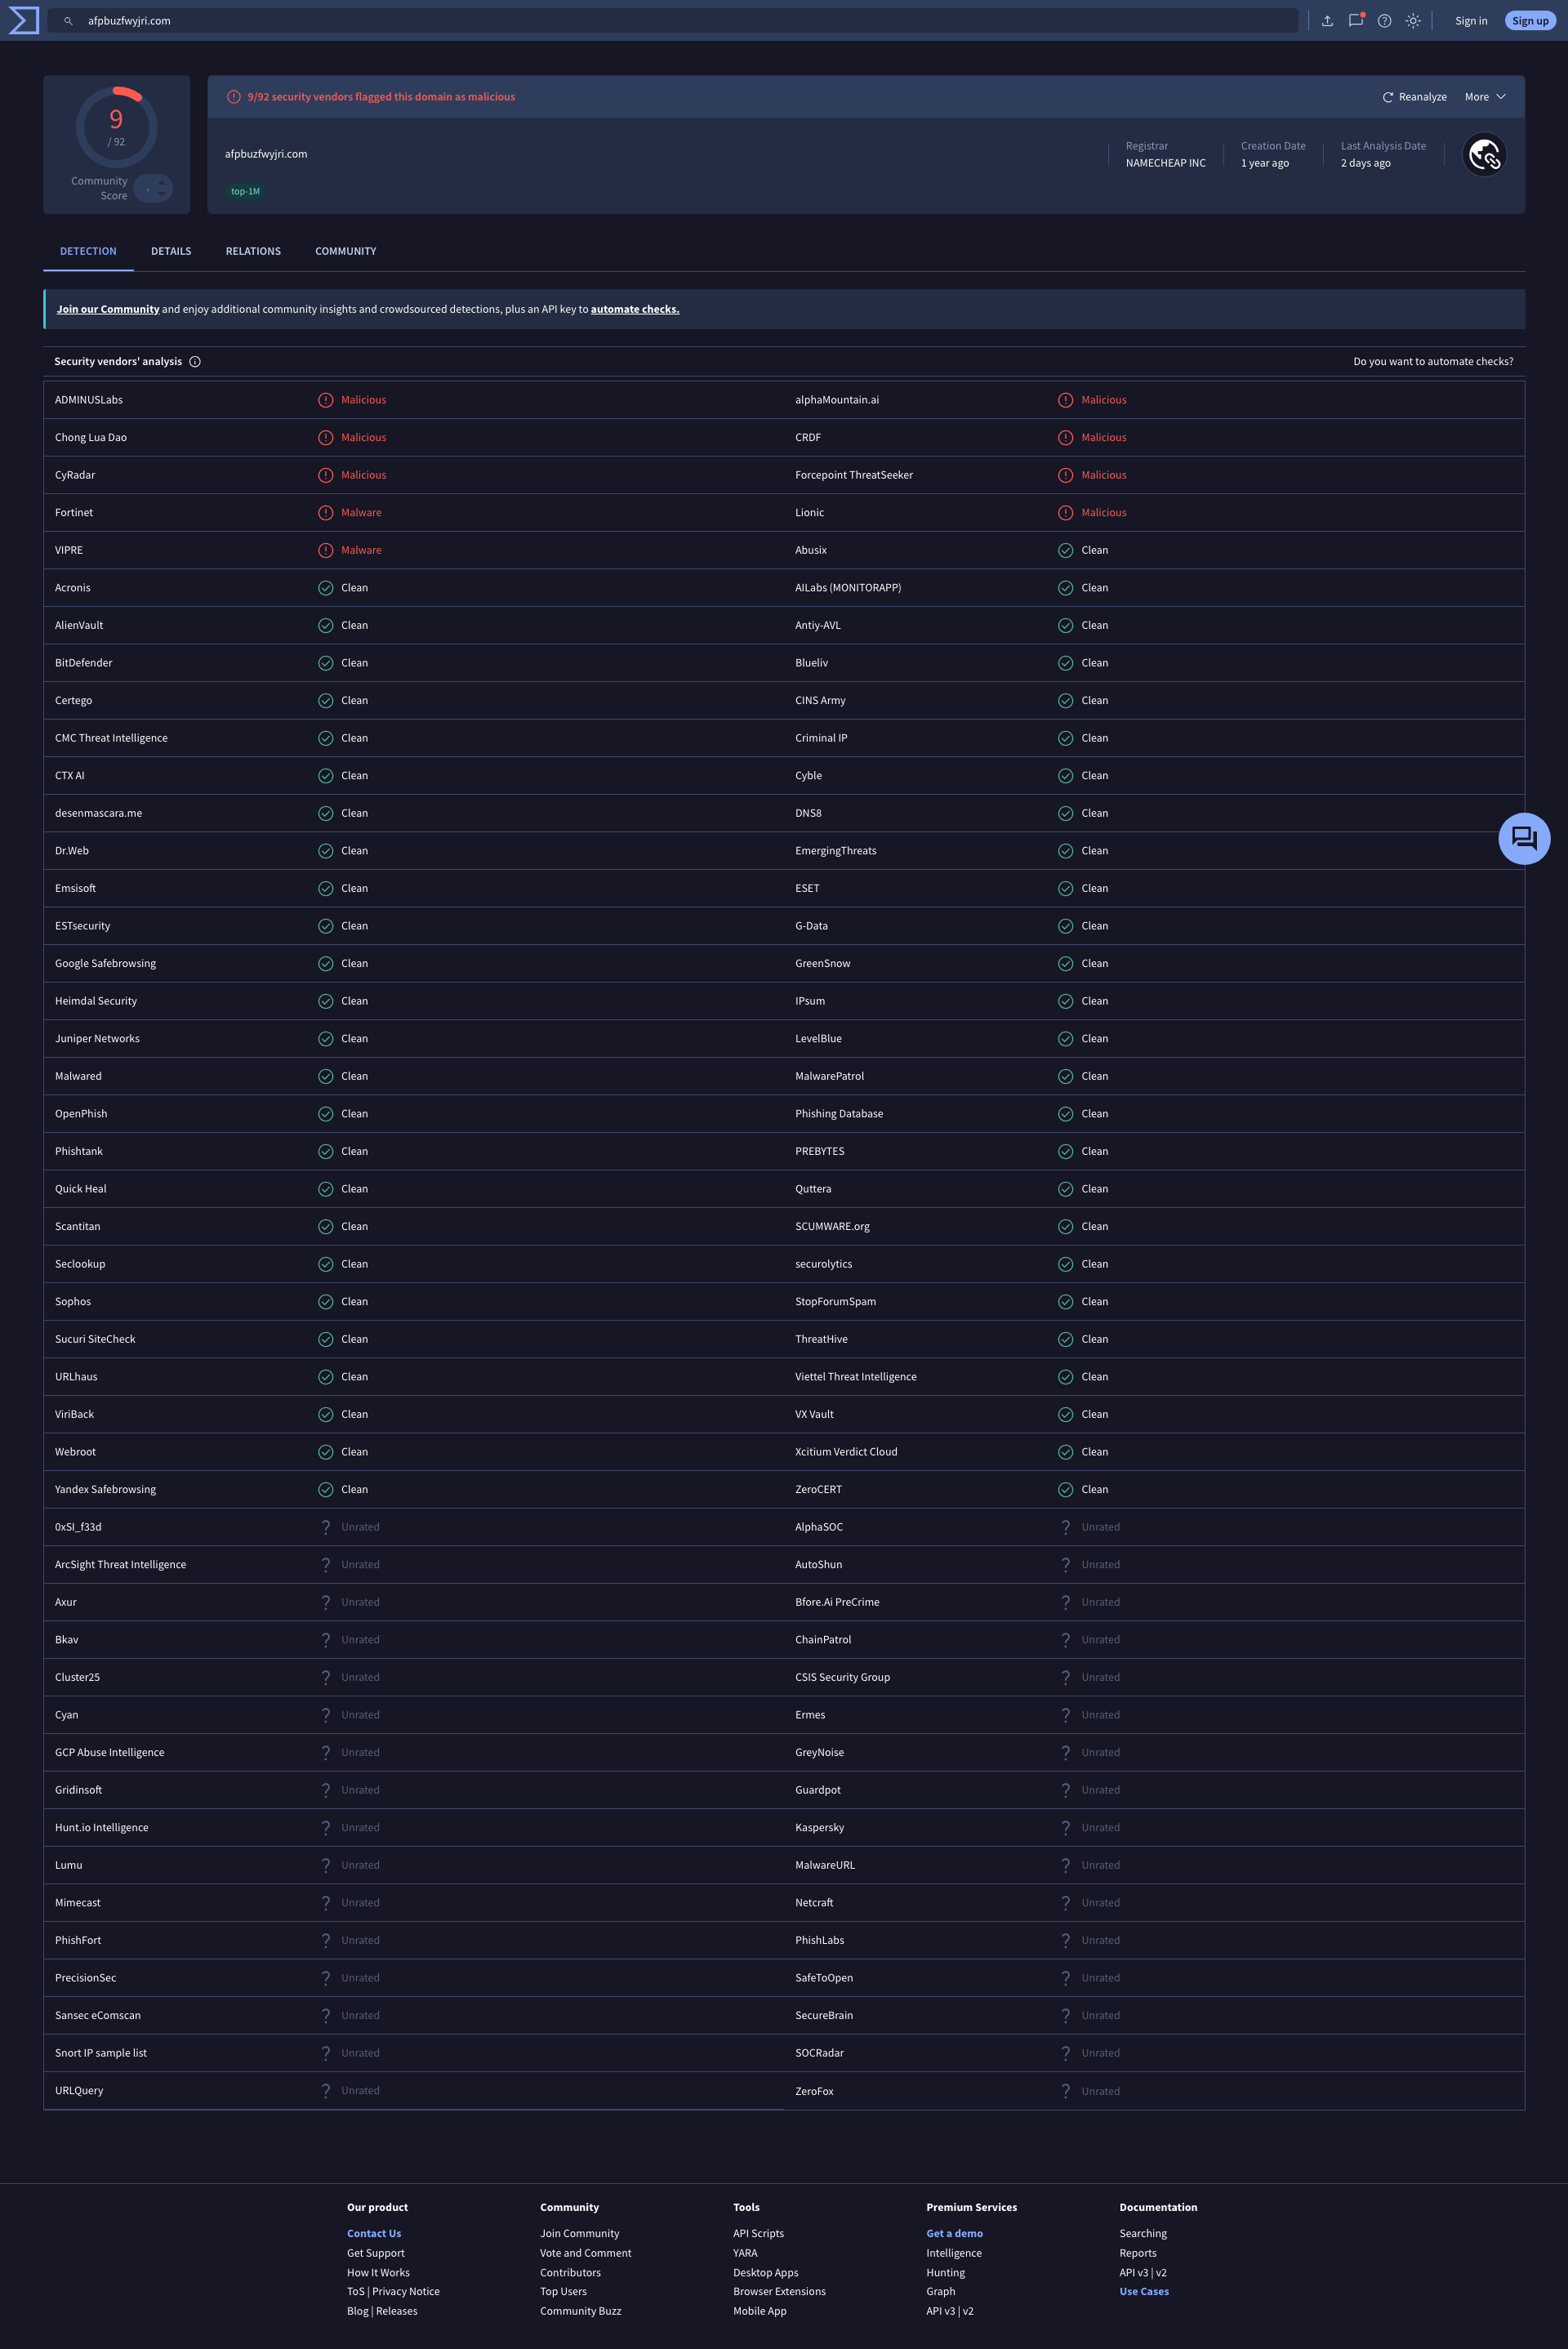Select the 'Hunt.io Intelligence' vendor name
Screen dimensions: 1568x2349
pyautogui.click(x=101, y=1828)
